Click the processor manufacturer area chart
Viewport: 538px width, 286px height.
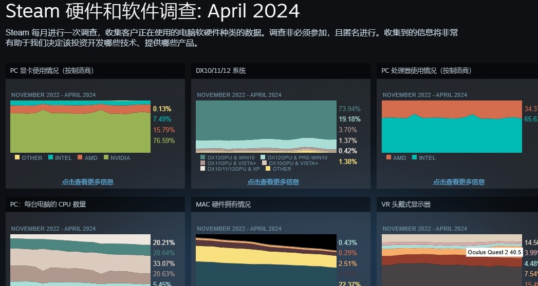coord(452,126)
